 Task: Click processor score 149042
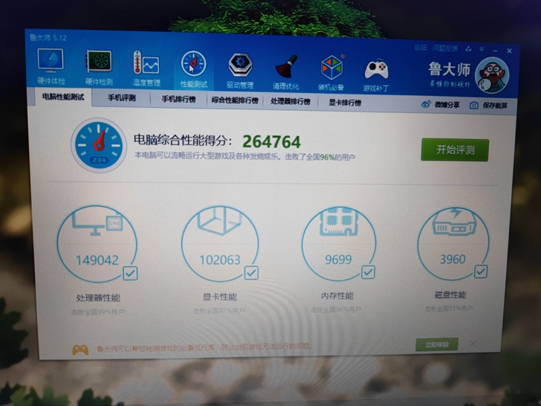click(97, 260)
